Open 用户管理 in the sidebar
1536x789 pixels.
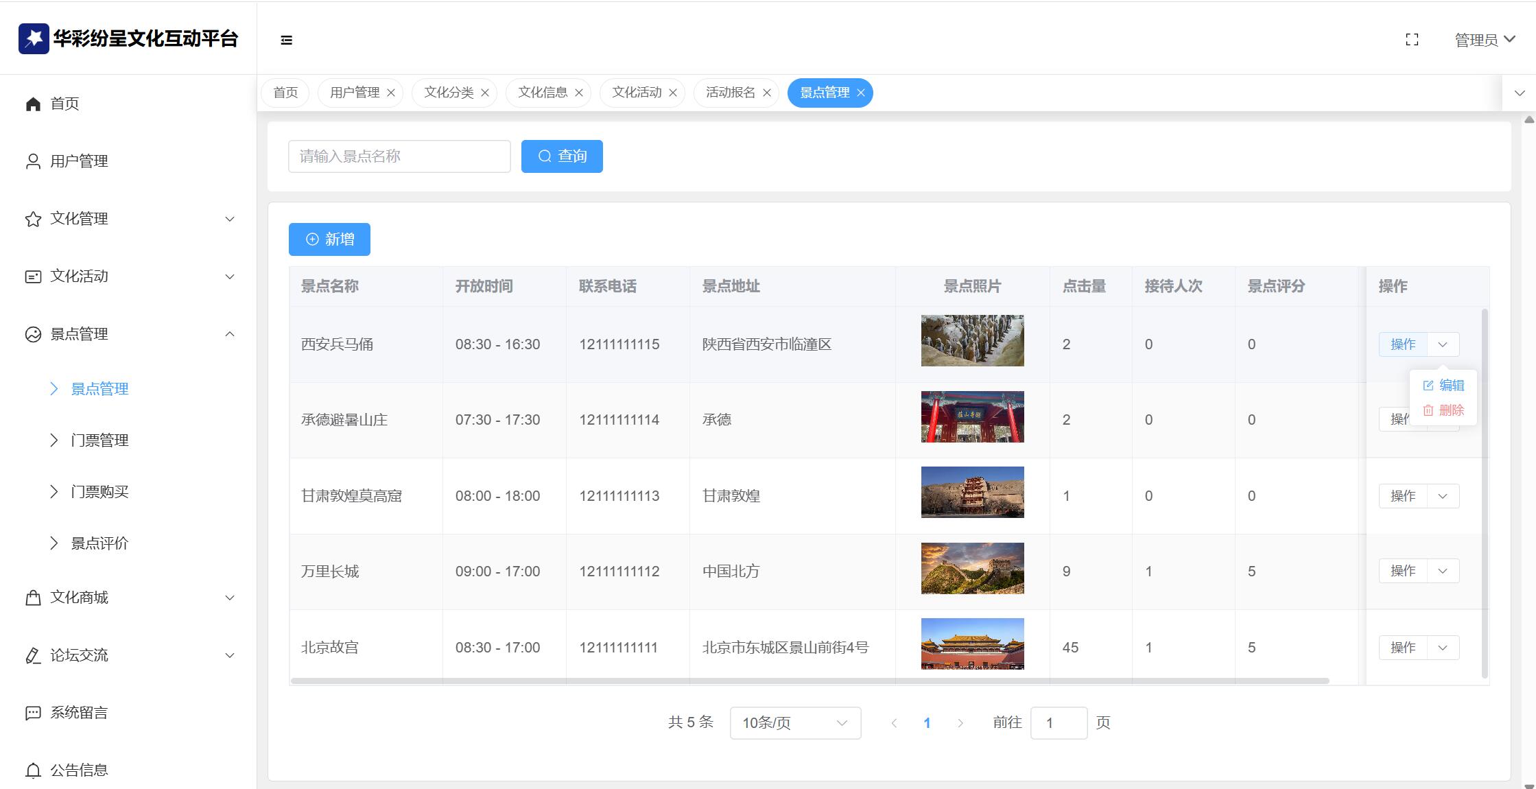point(79,161)
